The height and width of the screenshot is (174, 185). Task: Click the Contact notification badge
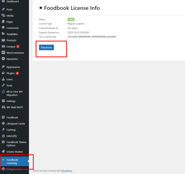pos(18,46)
